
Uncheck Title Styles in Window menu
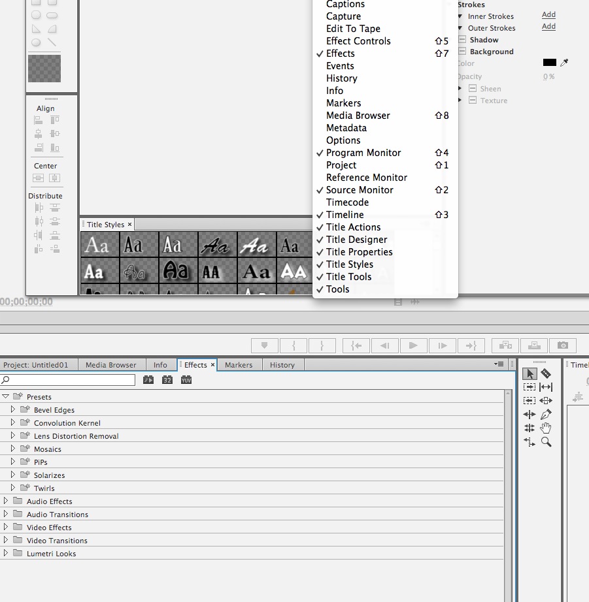click(385, 264)
